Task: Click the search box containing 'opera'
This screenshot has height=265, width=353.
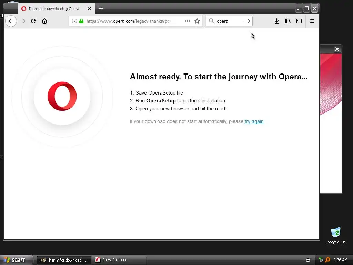Action: (229, 21)
